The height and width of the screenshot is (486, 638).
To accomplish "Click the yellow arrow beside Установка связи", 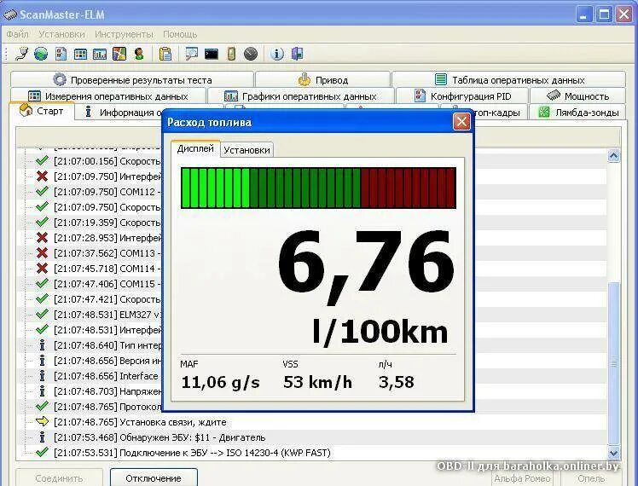I will 42,422.
